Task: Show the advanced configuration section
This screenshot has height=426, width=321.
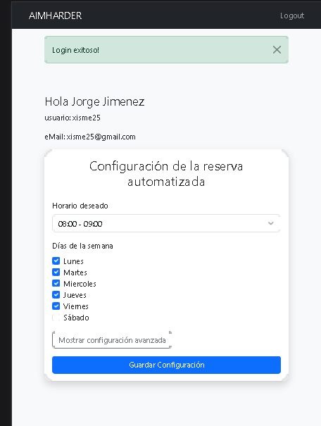Action: pos(112,340)
